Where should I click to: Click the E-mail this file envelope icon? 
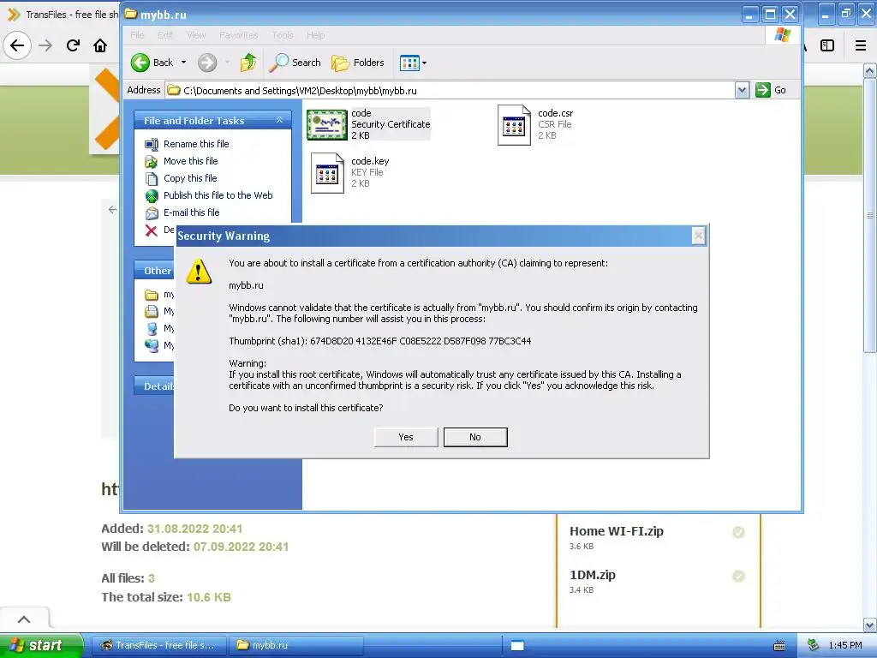click(x=152, y=213)
